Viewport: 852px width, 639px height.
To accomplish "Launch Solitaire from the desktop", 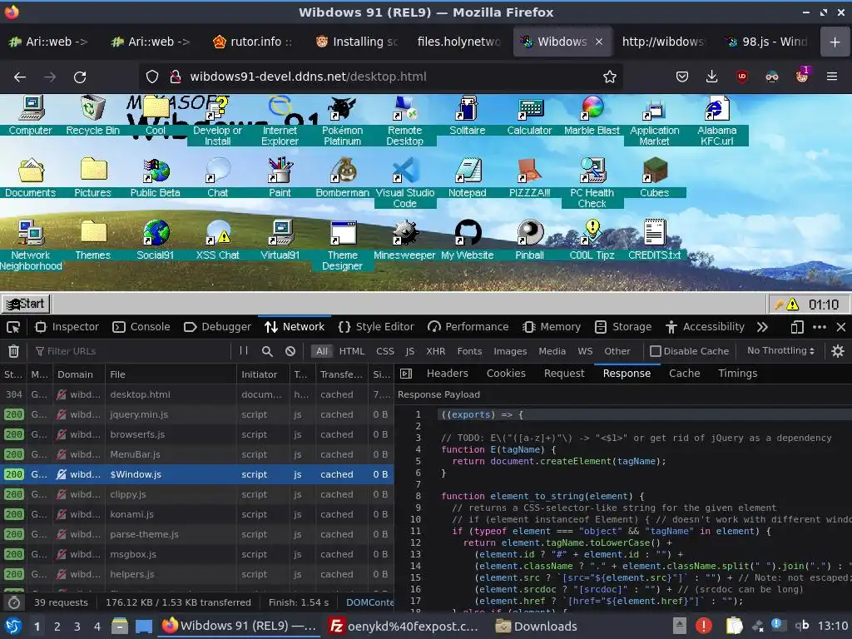I will coord(468,115).
